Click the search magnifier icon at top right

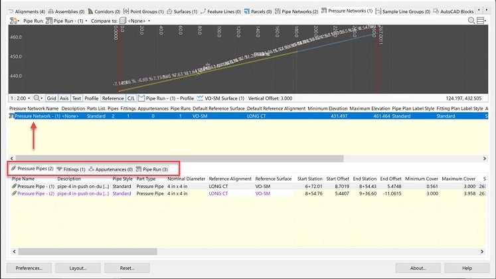[x=473, y=21]
